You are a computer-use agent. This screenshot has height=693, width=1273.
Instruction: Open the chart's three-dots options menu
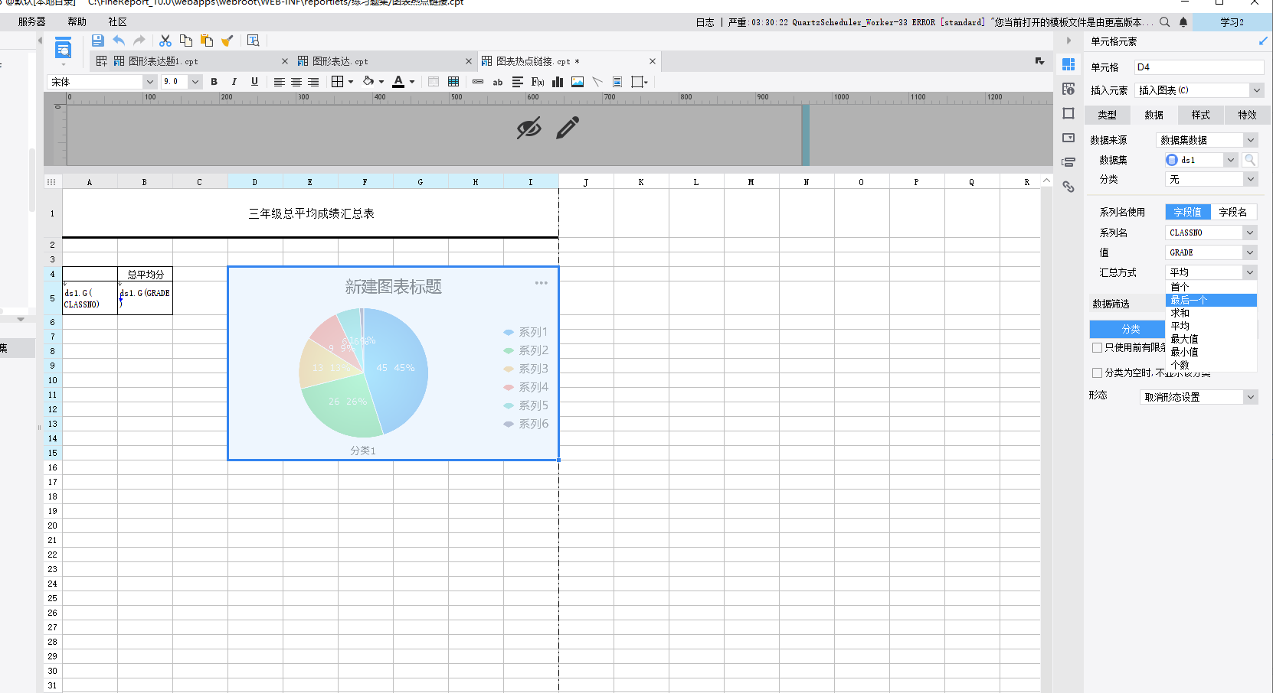(x=542, y=283)
